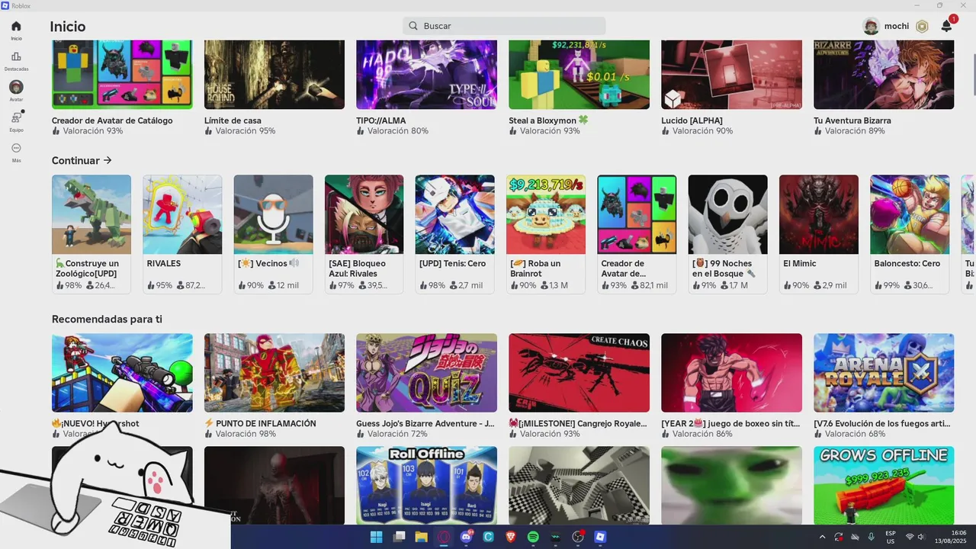Screen dimensions: 976x549
Task: Open Task View in the taskbar
Action: point(399,537)
